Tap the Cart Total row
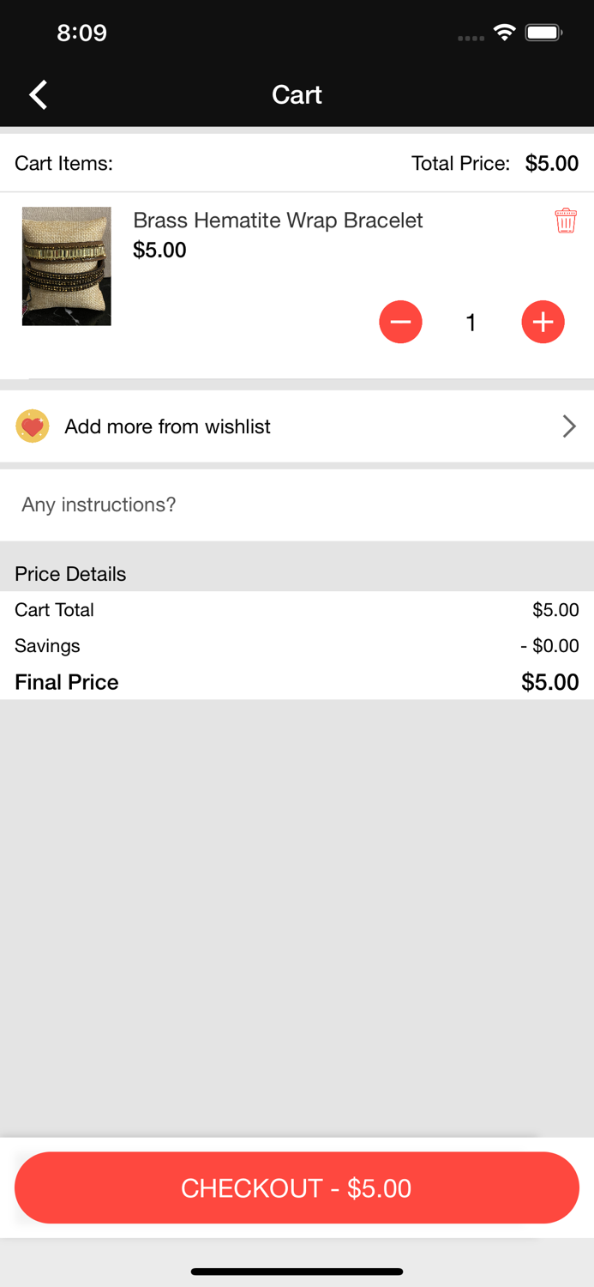The width and height of the screenshot is (594, 1287). coord(297,610)
